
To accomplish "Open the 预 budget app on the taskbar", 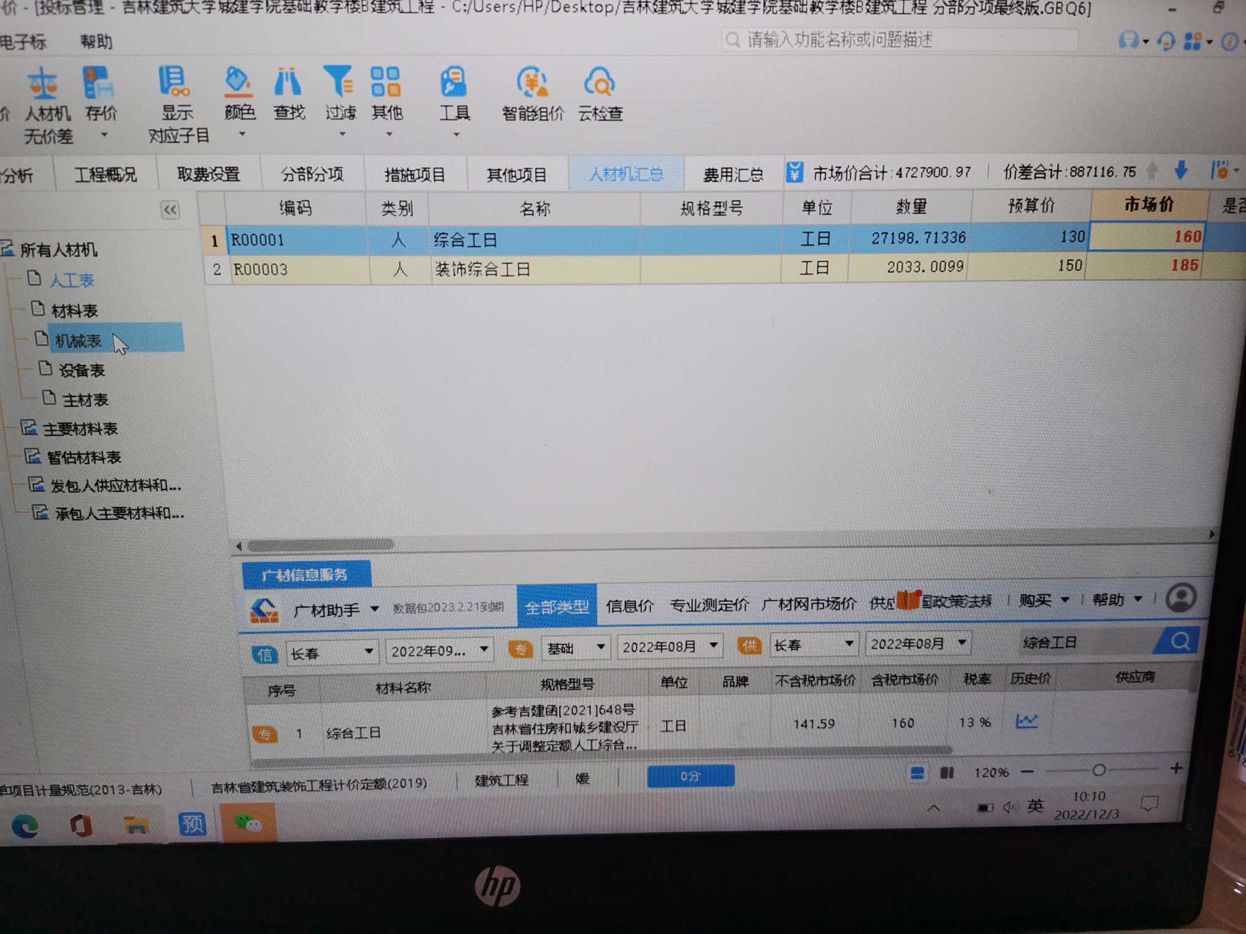I will click(192, 824).
